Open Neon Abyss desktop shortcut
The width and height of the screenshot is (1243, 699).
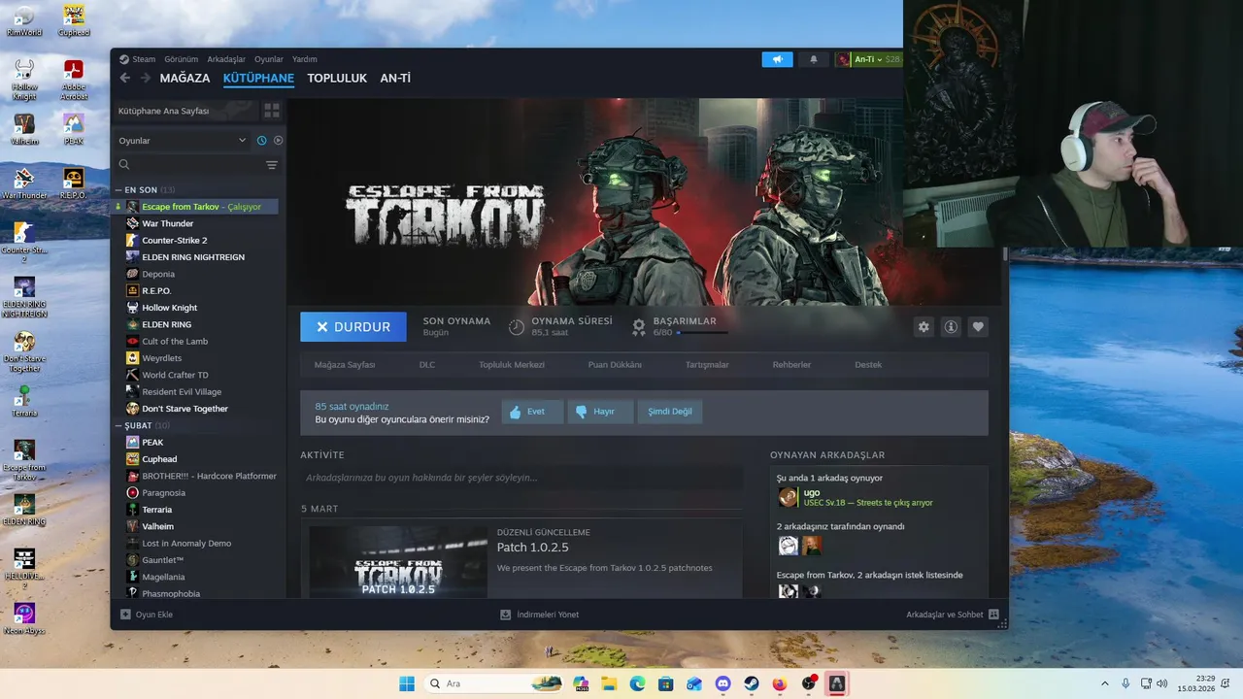click(24, 618)
